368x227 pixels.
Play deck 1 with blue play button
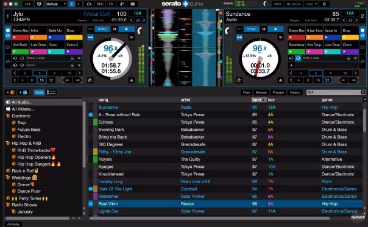click(127, 29)
